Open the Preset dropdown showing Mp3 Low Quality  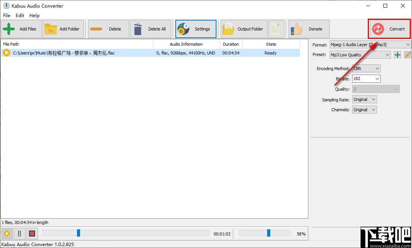pos(360,55)
